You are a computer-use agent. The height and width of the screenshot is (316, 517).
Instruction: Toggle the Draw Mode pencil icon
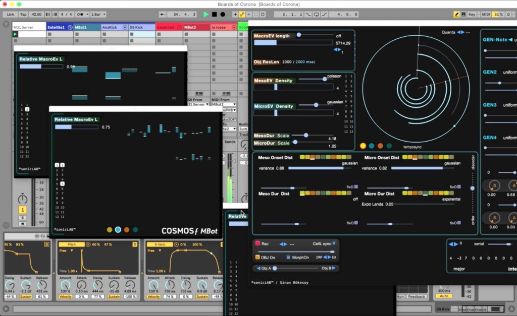tap(457, 15)
